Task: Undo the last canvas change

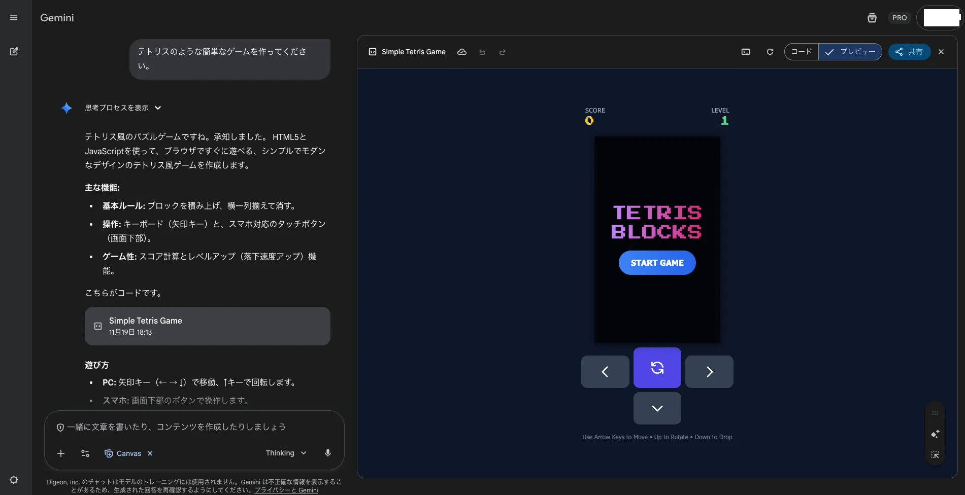Action: tap(482, 52)
